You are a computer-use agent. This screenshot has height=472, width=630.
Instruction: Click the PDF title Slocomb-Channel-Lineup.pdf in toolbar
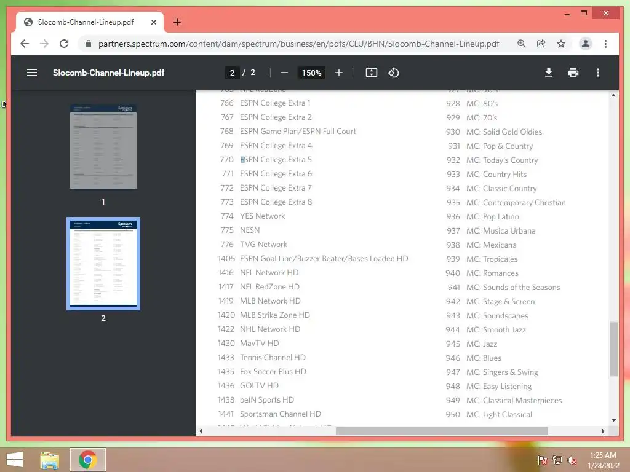(x=108, y=73)
